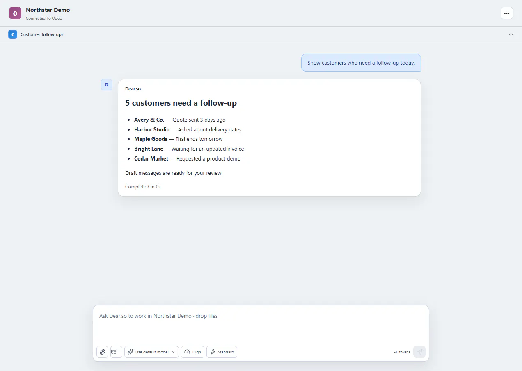Toggle the High effort level button

[x=192, y=352]
